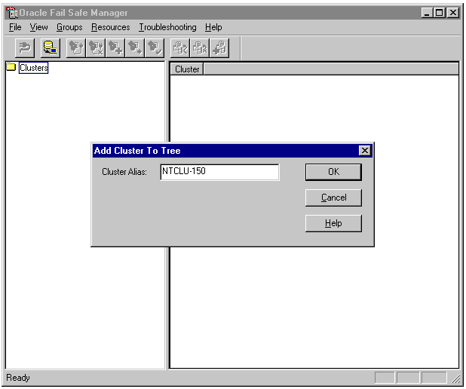Close the Add Cluster To Tree dialog

click(x=365, y=151)
